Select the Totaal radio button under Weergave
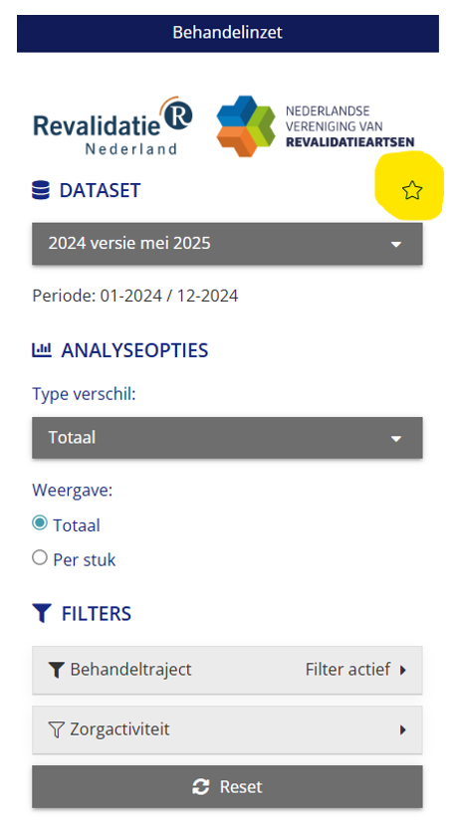The height and width of the screenshot is (822, 455). click(x=40, y=523)
